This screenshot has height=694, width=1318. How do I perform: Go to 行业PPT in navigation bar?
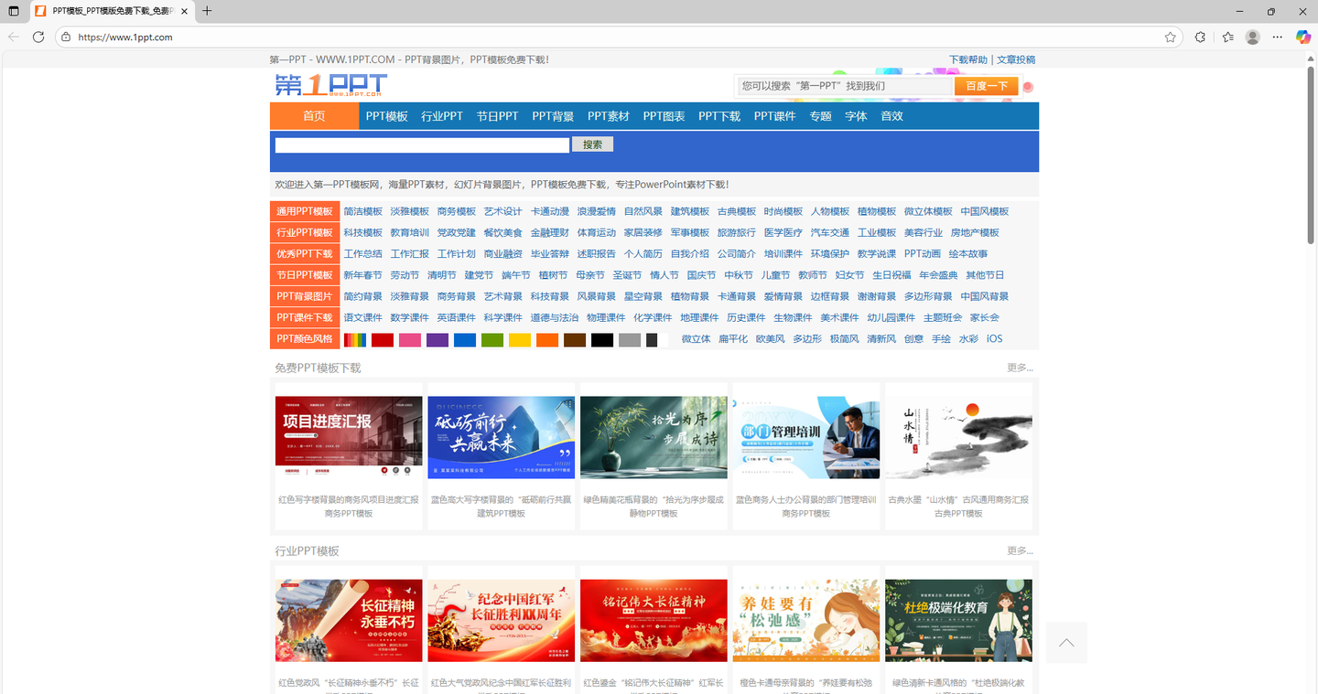pos(442,116)
